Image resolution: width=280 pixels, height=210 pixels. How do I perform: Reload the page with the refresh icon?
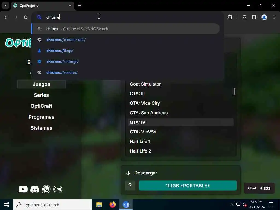click(x=26, y=17)
